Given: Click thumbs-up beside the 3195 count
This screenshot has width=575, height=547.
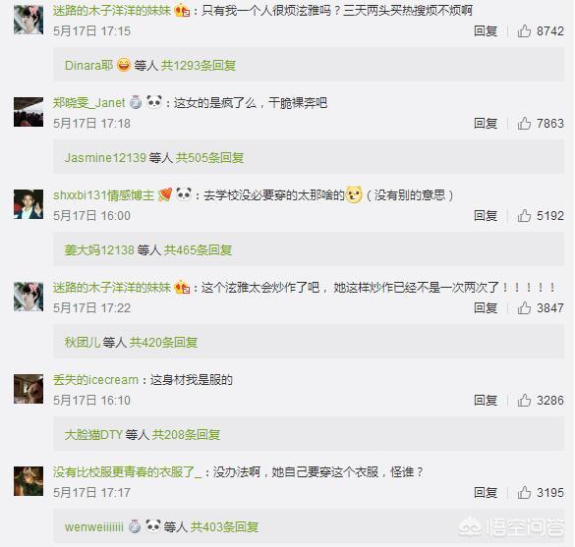Looking at the screenshot, I should point(525,493).
